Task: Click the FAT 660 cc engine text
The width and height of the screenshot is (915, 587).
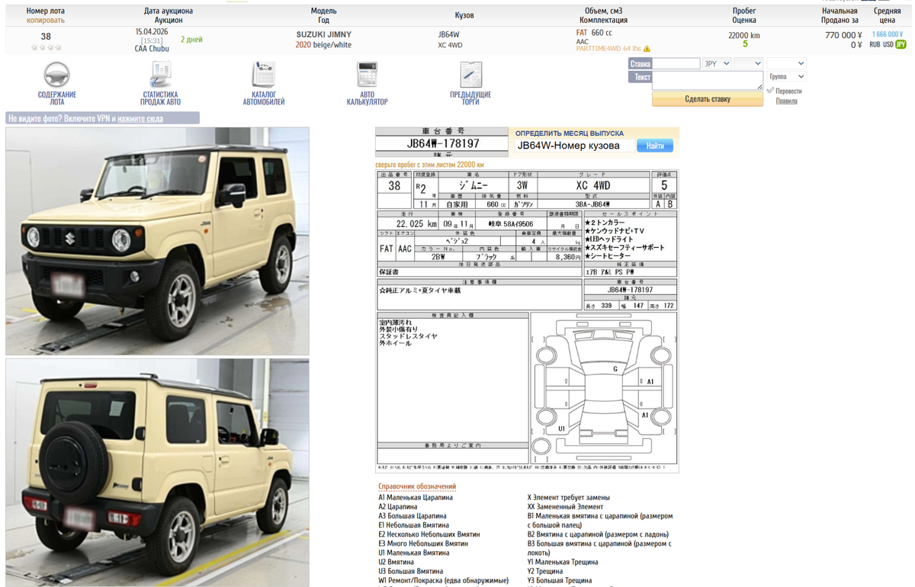Action: [594, 33]
